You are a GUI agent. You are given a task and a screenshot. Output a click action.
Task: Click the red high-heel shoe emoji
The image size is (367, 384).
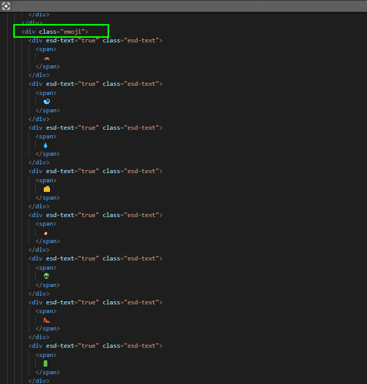point(47,320)
